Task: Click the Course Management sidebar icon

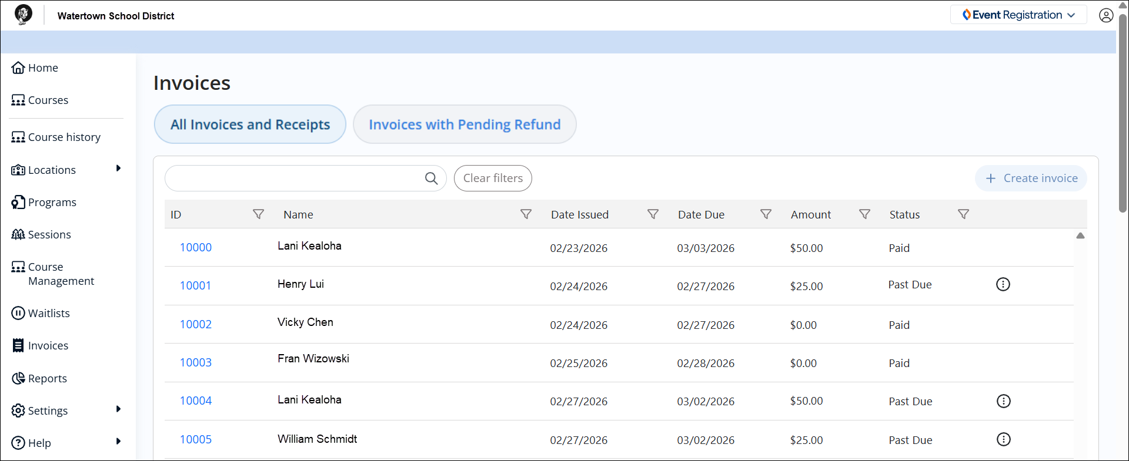Action: coord(18,267)
